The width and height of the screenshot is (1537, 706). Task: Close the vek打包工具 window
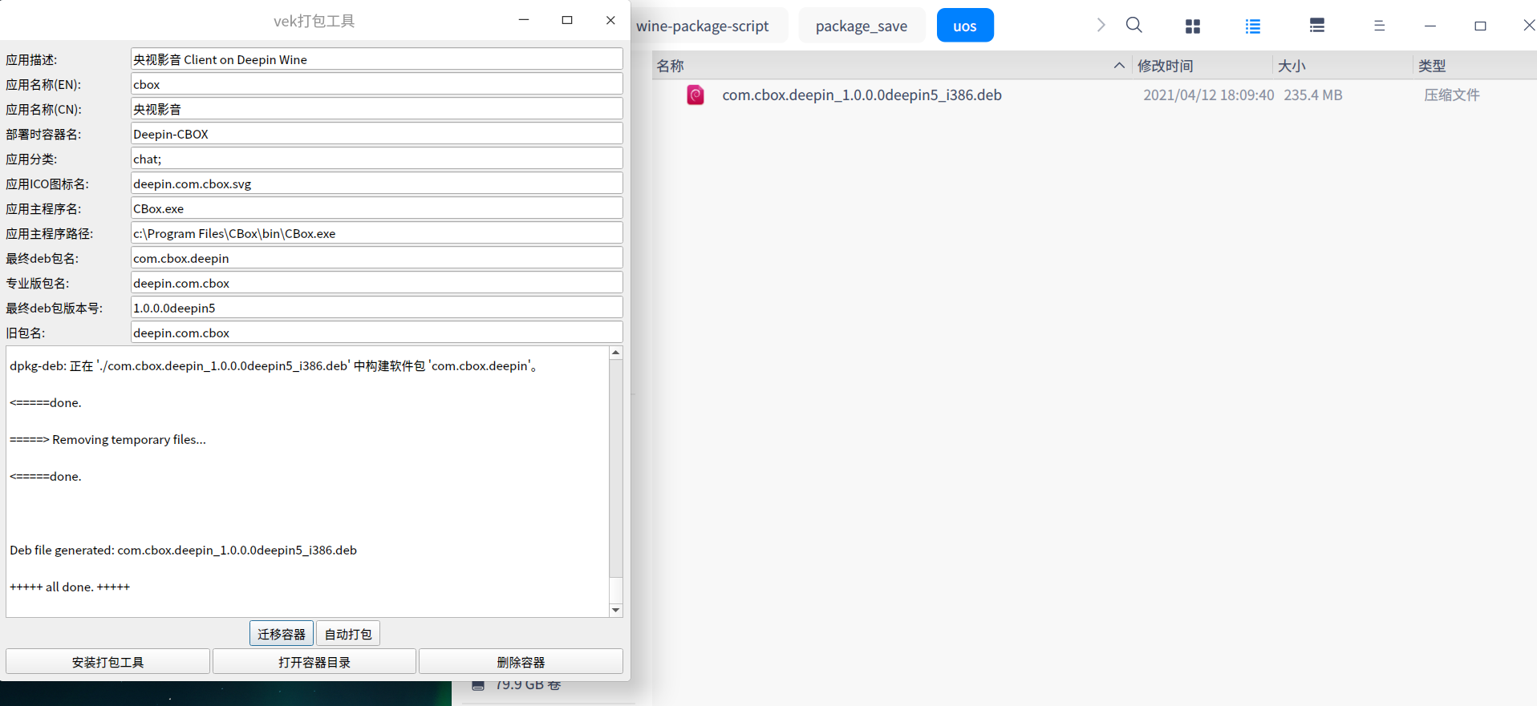click(610, 20)
